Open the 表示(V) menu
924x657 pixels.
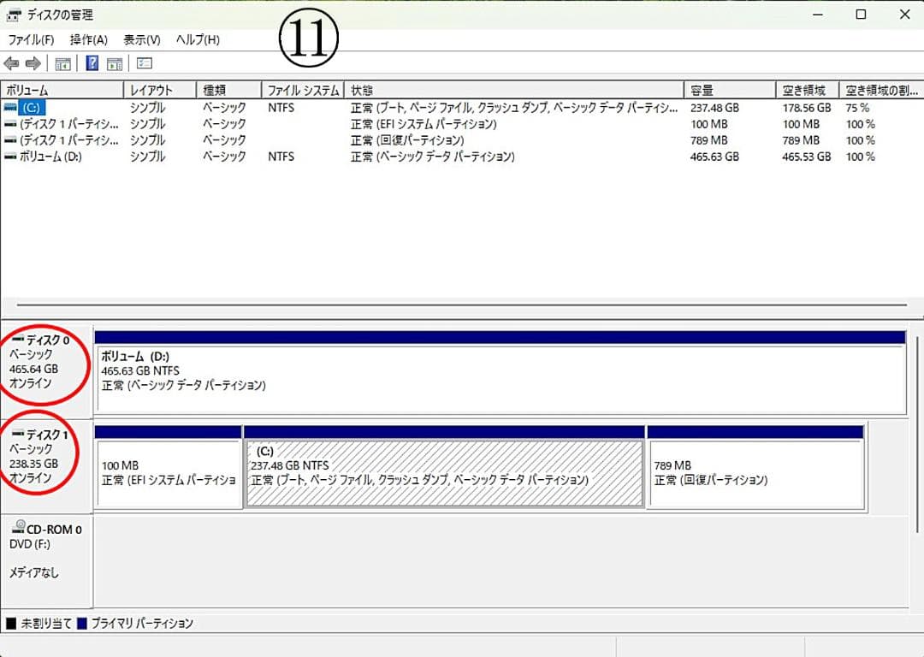140,39
